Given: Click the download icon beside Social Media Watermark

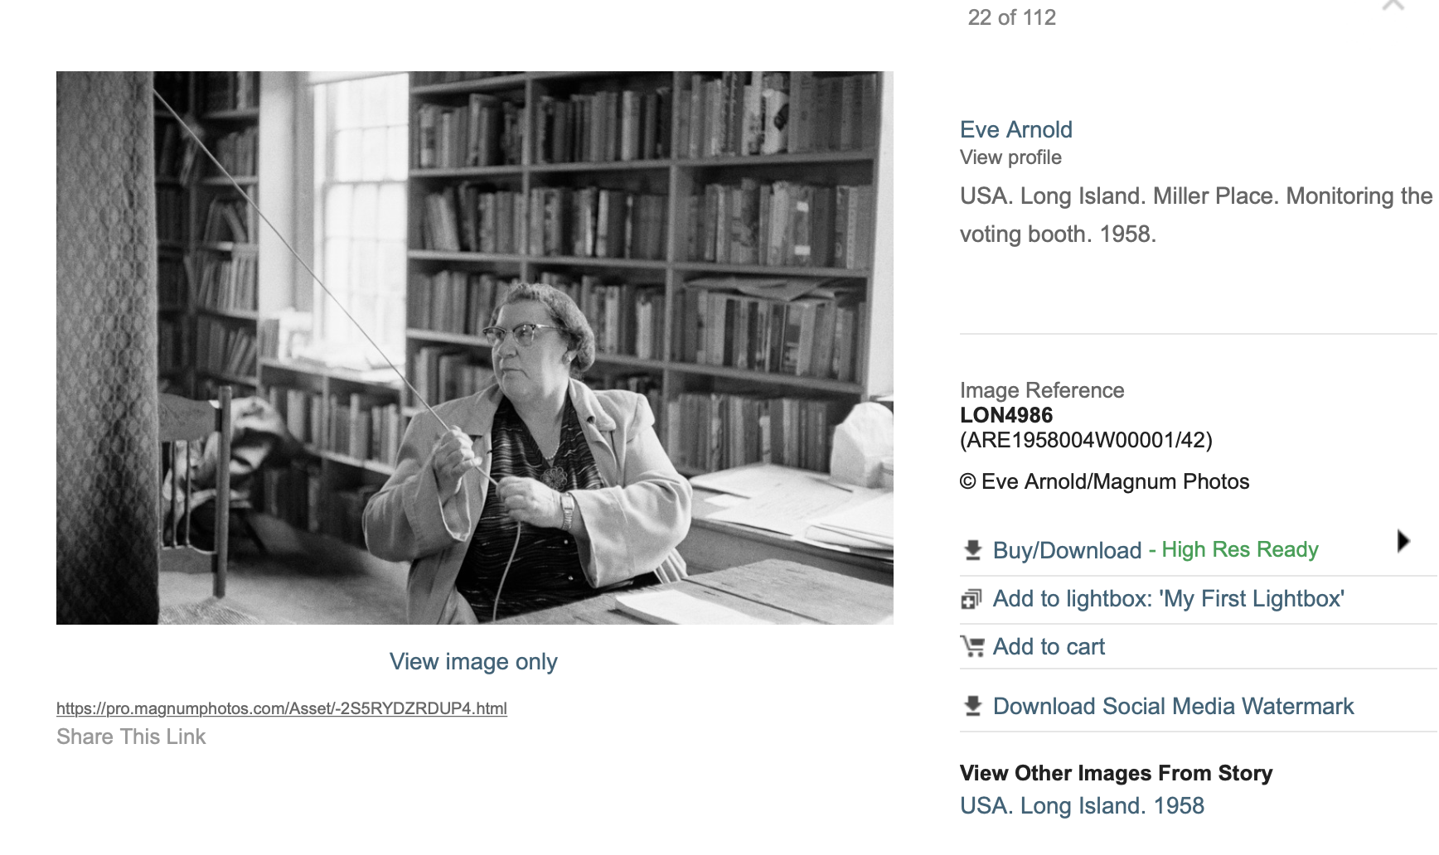Looking at the screenshot, I should (x=972, y=706).
